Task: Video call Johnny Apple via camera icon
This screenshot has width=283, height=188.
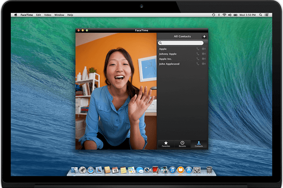Action: tap(203, 54)
